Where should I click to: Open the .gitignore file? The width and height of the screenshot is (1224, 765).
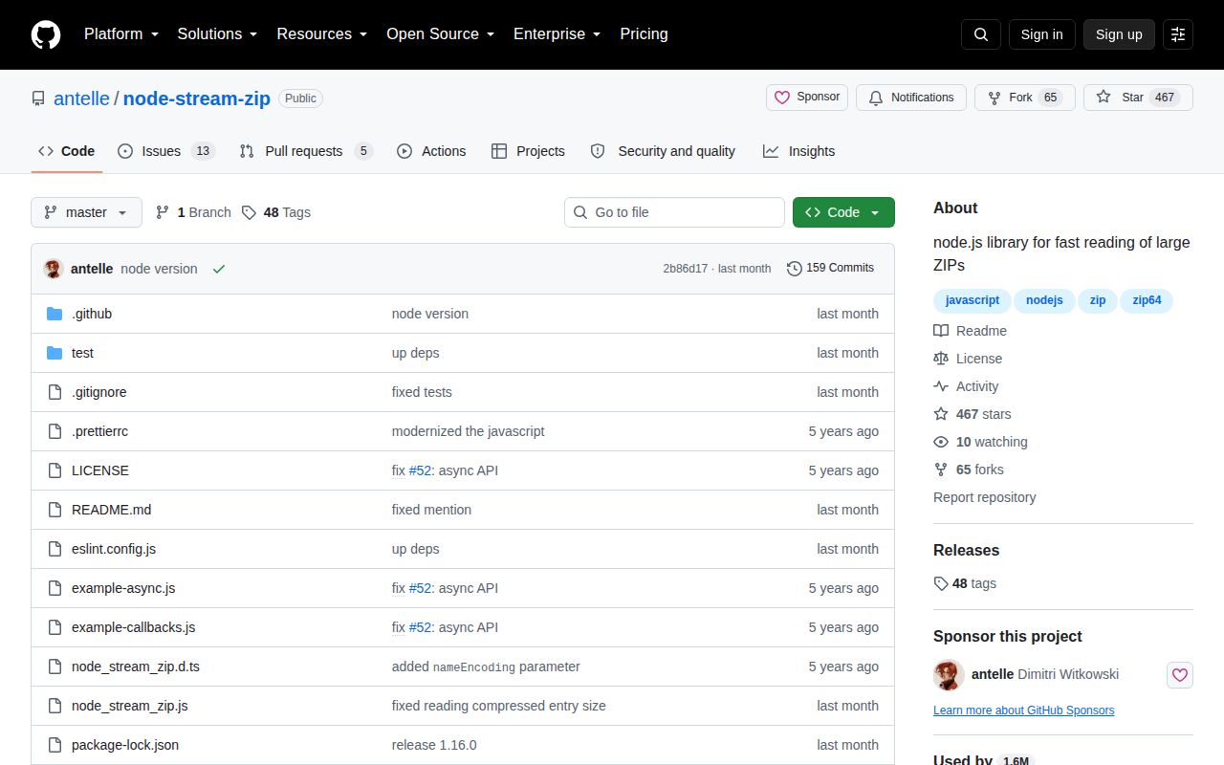99,392
